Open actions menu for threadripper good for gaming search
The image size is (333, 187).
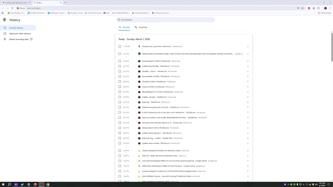(248, 161)
